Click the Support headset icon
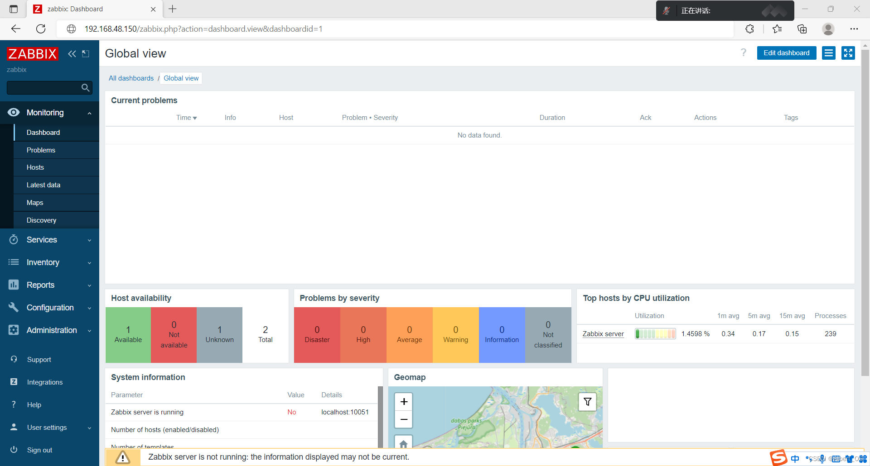 tap(14, 359)
